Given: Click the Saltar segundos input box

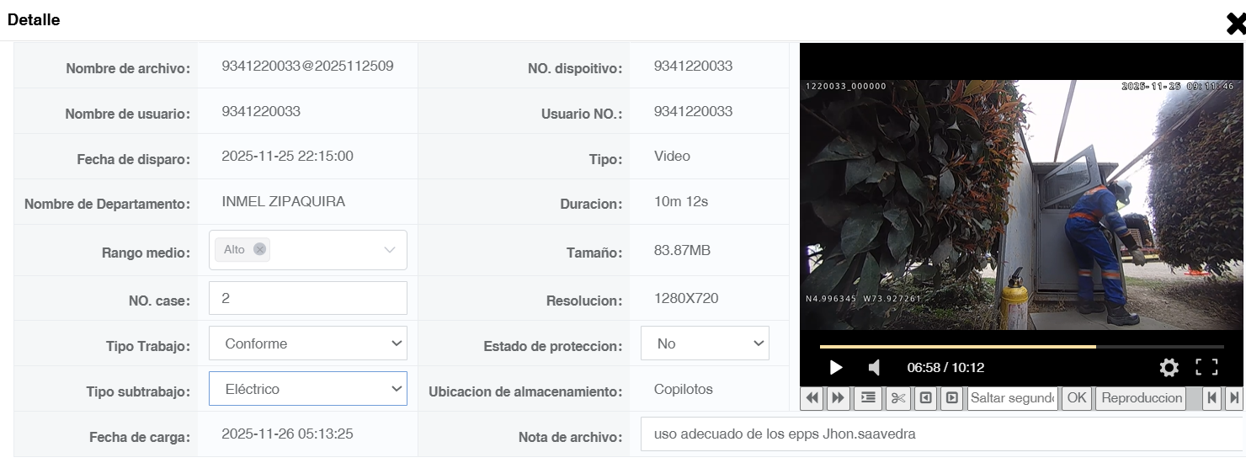Looking at the screenshot, I should coord(1013,398).
